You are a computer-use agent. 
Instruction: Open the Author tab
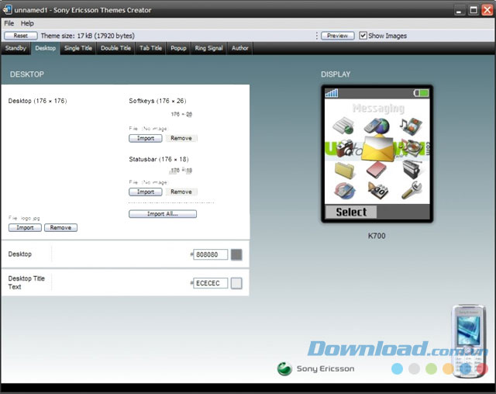point(239,48)
